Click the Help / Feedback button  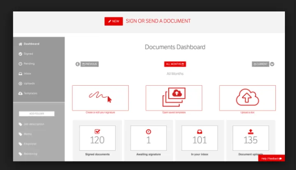pos(271,159)
